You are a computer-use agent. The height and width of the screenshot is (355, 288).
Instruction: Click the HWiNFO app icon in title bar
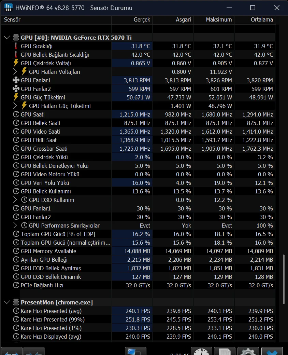point(9,8)
